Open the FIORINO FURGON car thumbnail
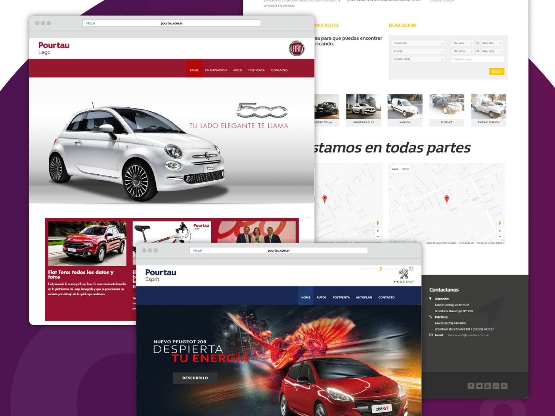The image size is (555, 416). coord(488,110)
